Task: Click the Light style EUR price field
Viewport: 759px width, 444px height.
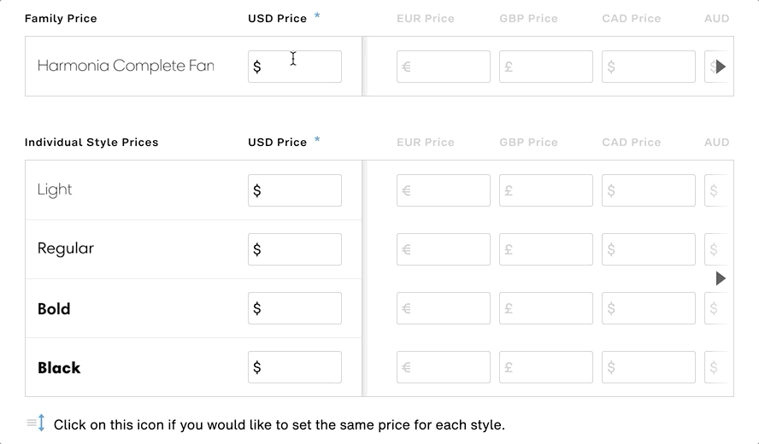Action: [444, 190]
